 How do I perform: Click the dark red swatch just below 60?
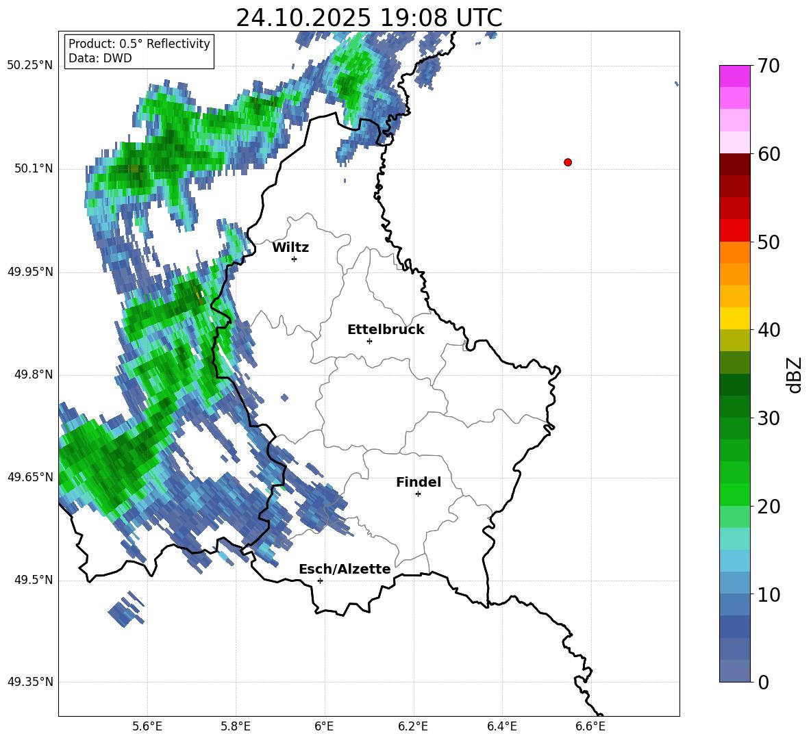tap(734, 164)
